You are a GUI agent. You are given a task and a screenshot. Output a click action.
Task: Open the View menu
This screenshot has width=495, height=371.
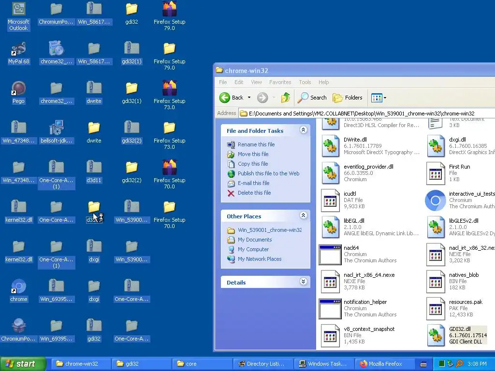click(x=256, y=82)
